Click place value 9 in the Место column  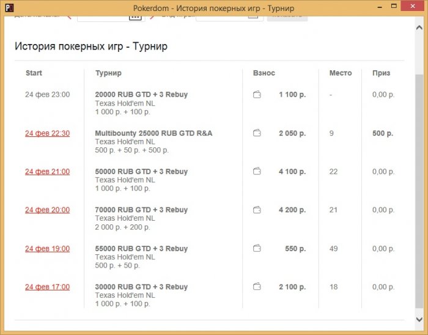[x=331, y=133]
